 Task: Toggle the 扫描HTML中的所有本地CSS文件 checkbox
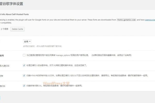(x=24, y=75)
